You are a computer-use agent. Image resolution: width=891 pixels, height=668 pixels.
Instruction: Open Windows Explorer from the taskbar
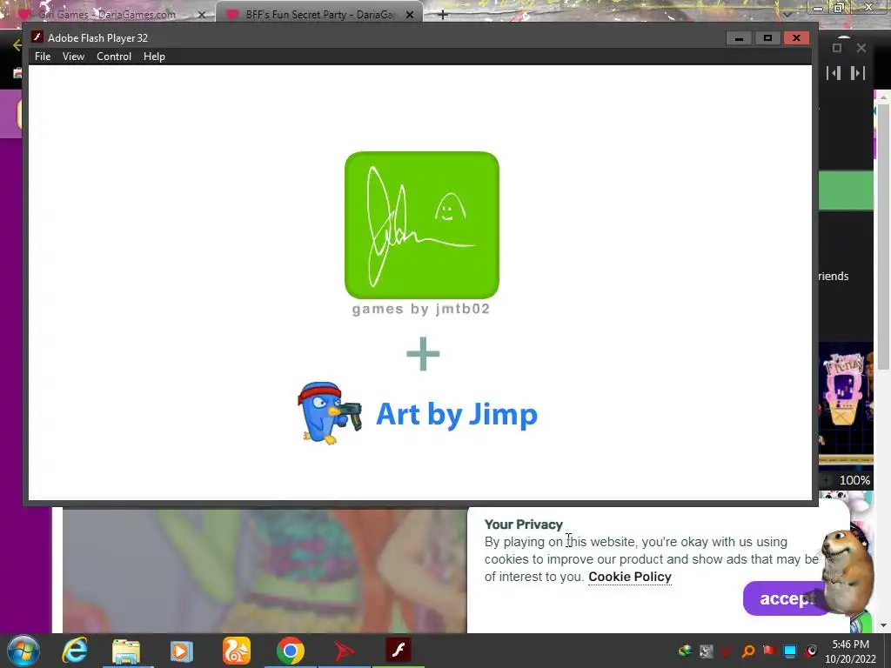point(126,651)
